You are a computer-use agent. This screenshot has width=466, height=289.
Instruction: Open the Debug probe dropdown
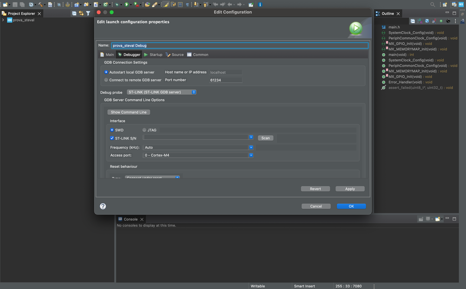(161, 92)
